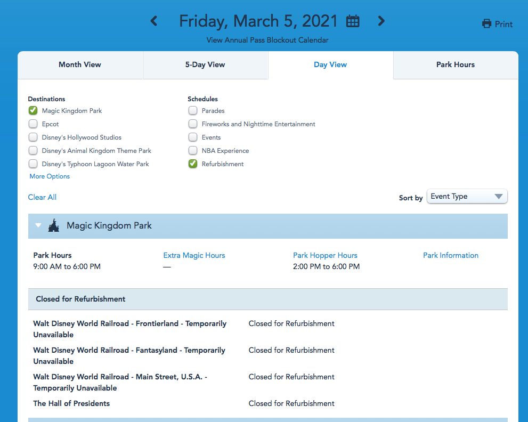Select Railroad - Main Street, U.S.A. entry
Screen dimensions: 528x422
pyautogui.click(x=120, y=382)
